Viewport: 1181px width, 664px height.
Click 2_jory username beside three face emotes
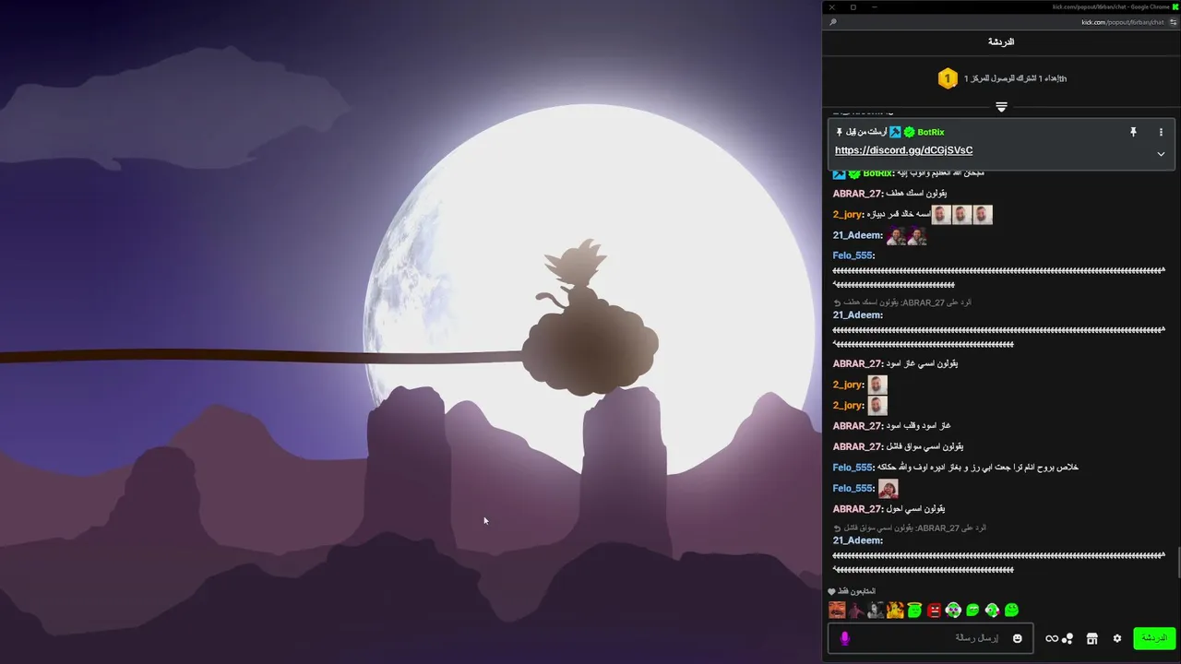coord(848,215)
